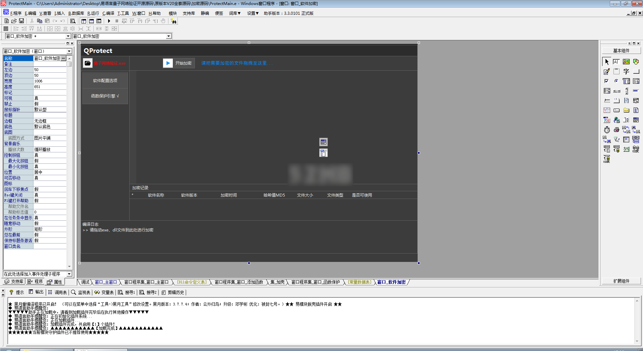Click the 软件配置选项 button
Image resolution: width=643 pixels, height=351 pixels.
coord(105,81)
